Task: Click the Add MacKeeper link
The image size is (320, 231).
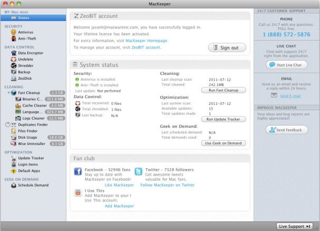Action: [x=119, y=206]
